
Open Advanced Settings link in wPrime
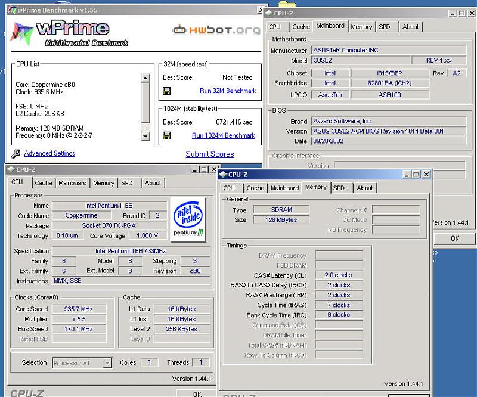coord(49,153)
